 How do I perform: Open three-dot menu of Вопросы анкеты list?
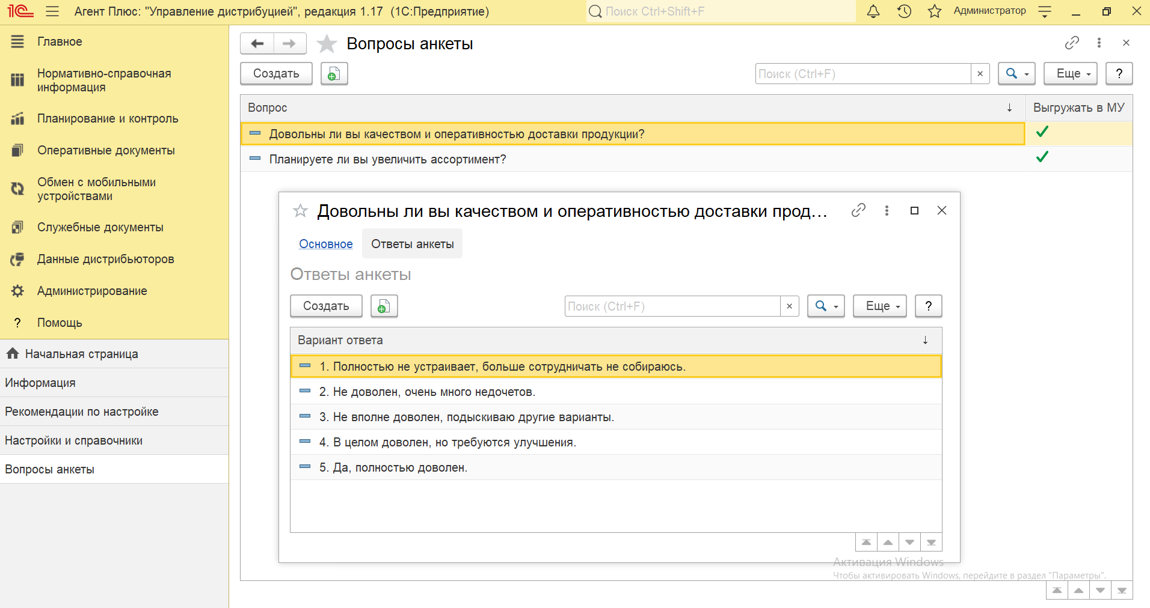pos(1099,43)
